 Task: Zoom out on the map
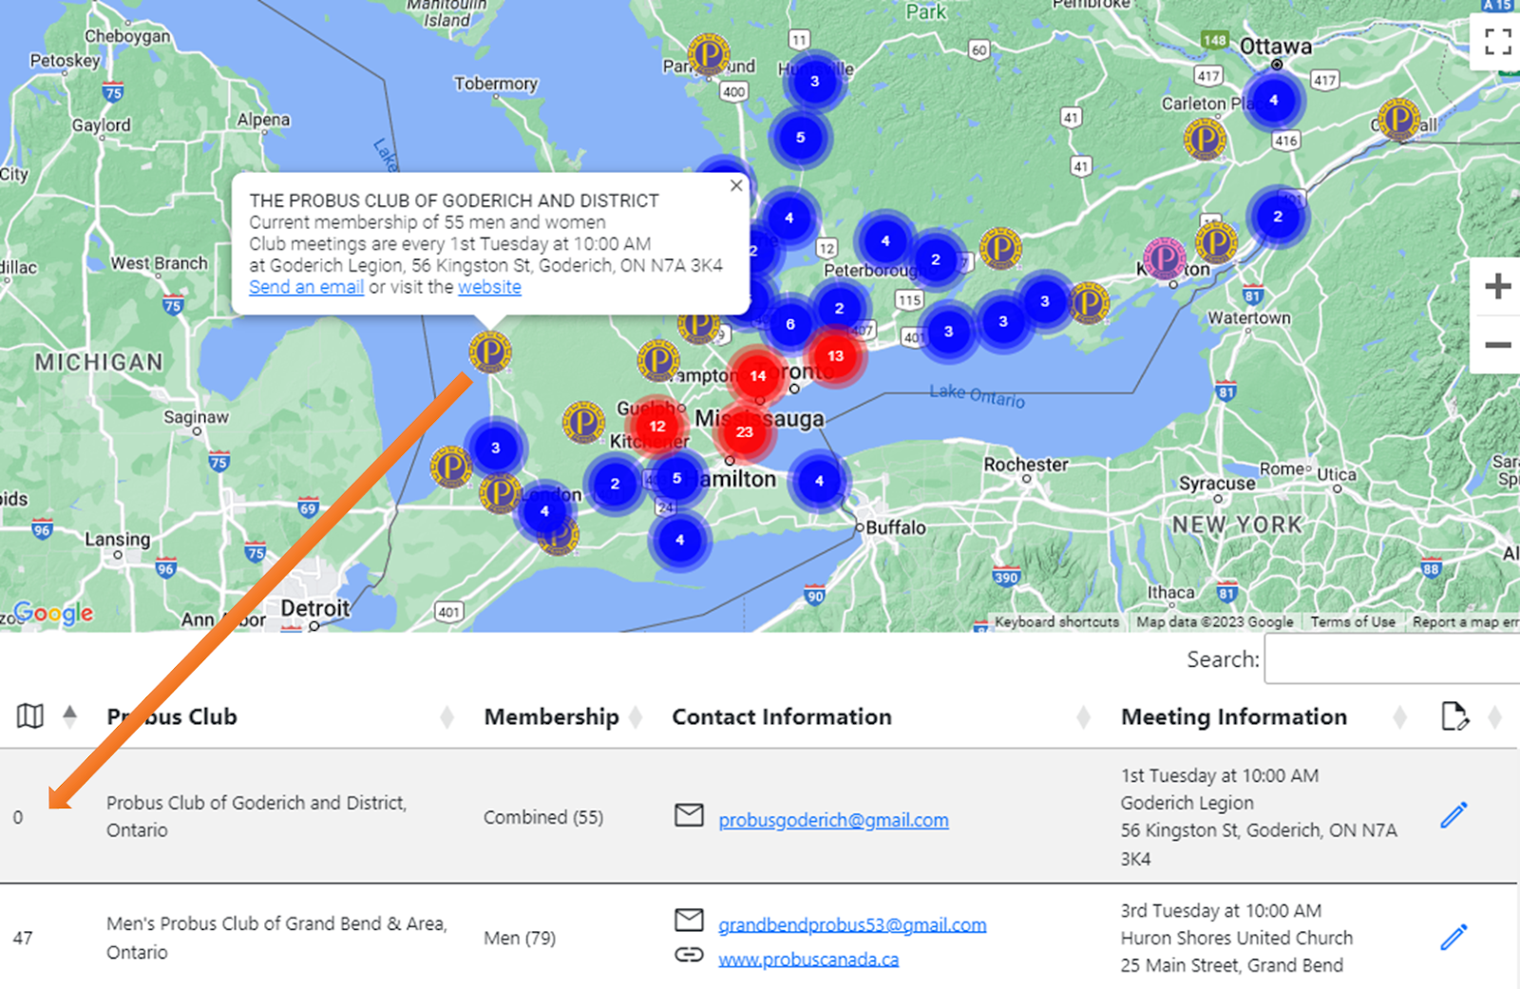click(x=1497, y=345)
